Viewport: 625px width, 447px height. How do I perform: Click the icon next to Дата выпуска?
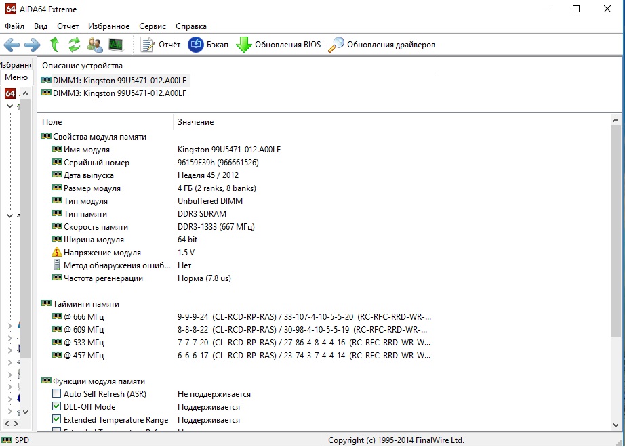[x=57, y=175]
